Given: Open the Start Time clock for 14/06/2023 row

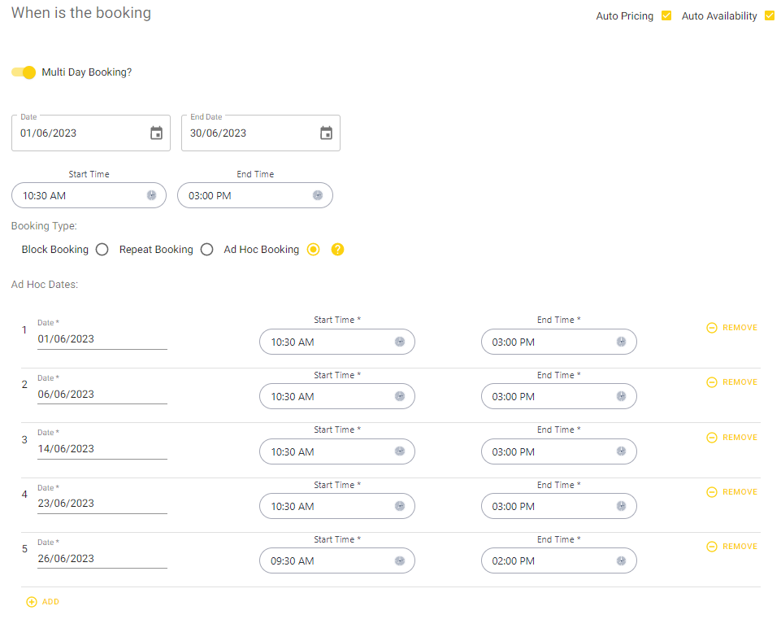Looking at the screenshot, I should coord(400,451).
